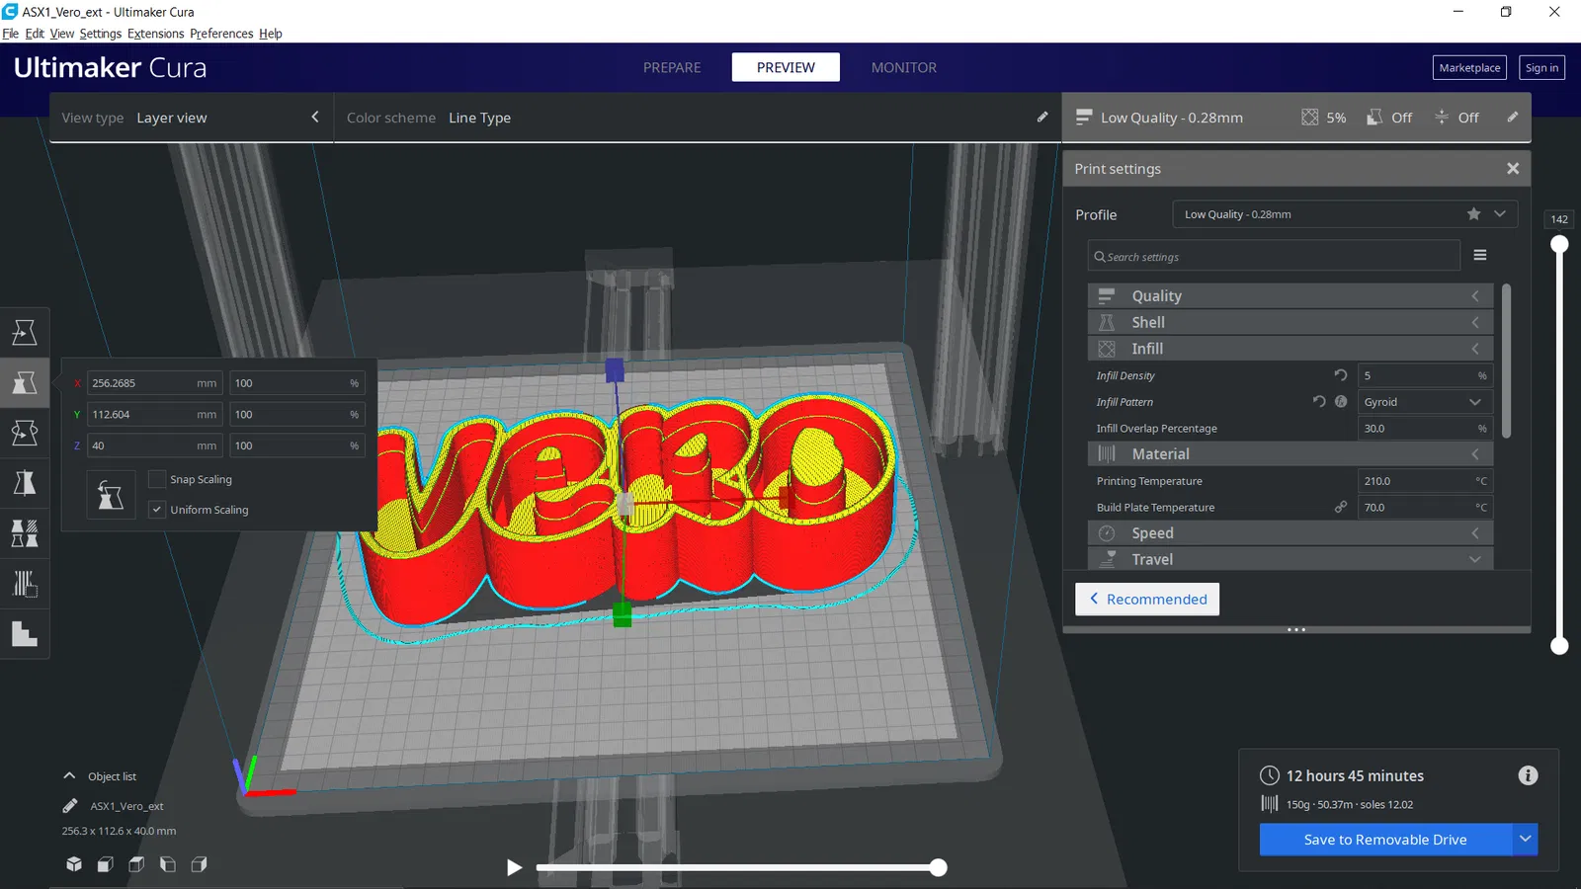This screenshot has height=889, width=1581.
Task: Click the PREVIEW stage tab
Action: coord(786,67)
